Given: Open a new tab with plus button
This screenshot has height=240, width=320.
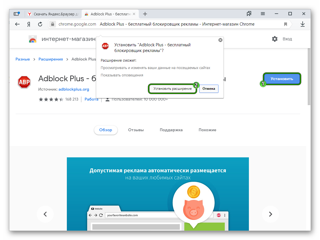Looking at the screenshot, I should click(145, 14).
